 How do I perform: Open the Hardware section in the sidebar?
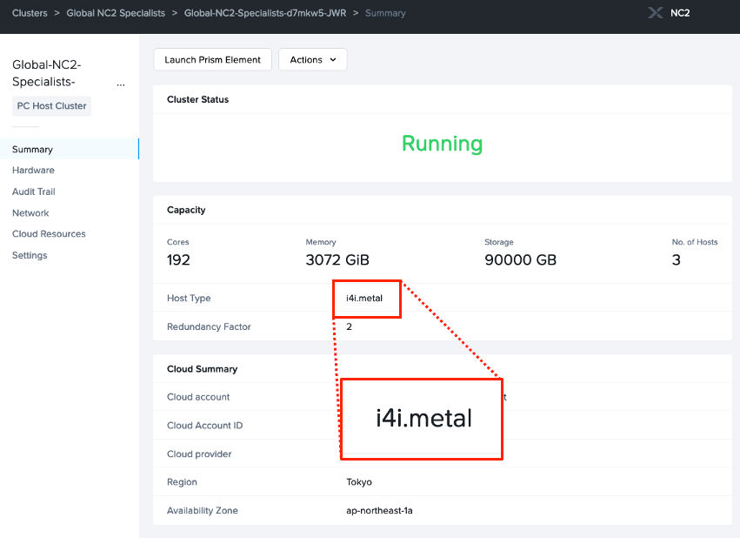32,170
